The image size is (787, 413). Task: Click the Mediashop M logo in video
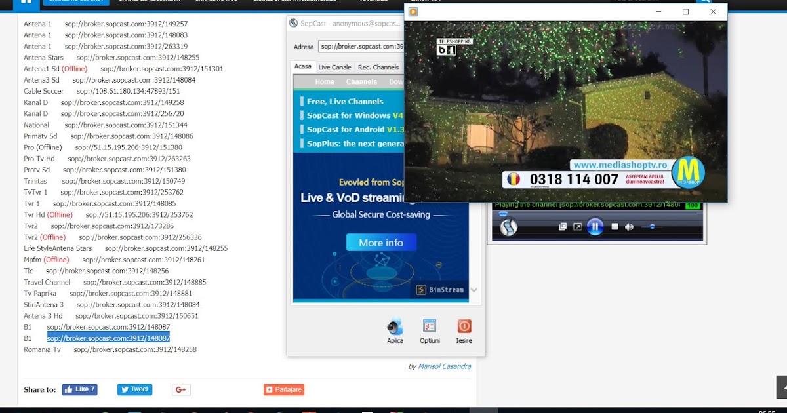coord(688,173)
